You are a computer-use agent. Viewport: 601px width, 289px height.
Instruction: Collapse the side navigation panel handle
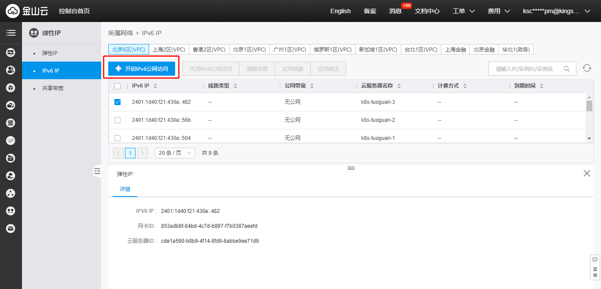point(97,171)
